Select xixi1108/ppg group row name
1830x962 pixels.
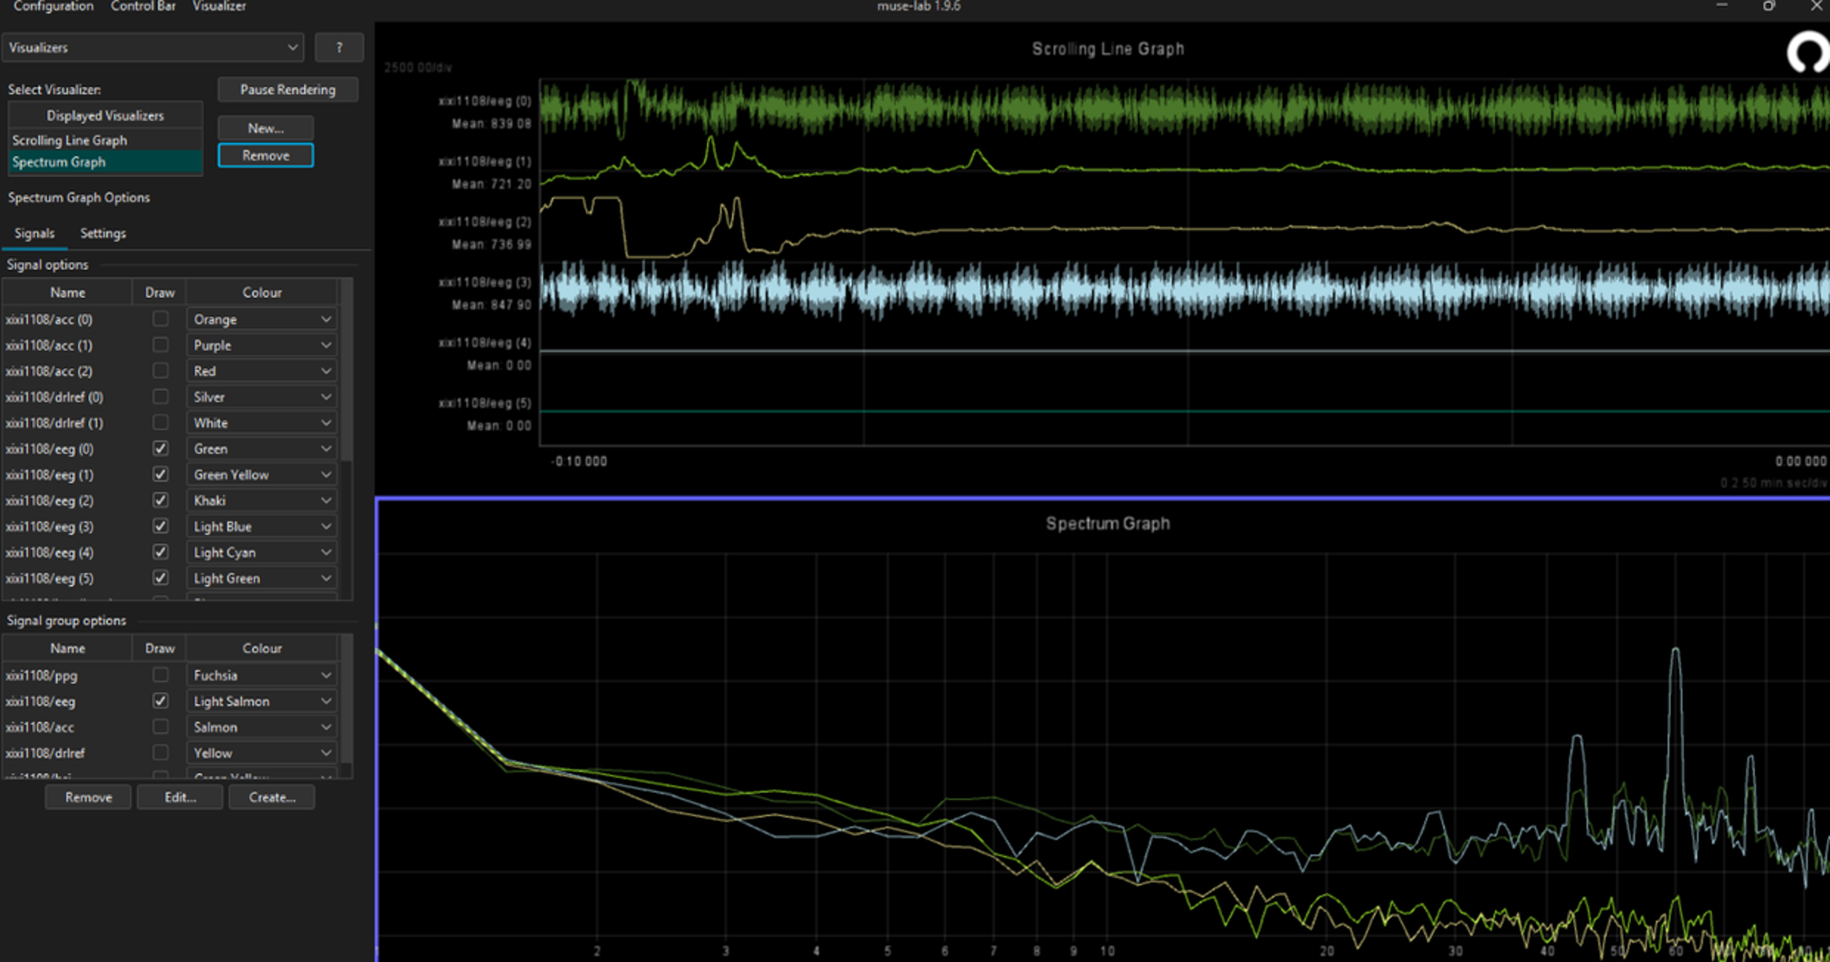pos(41,676)
